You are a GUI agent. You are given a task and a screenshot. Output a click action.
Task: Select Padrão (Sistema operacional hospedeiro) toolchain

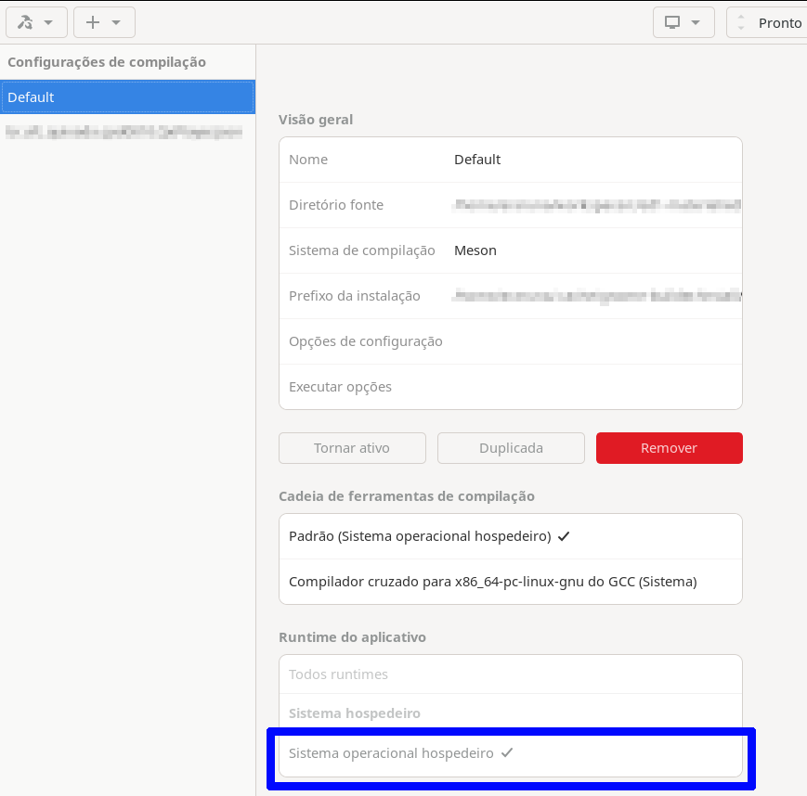click(x=510, y=536)
